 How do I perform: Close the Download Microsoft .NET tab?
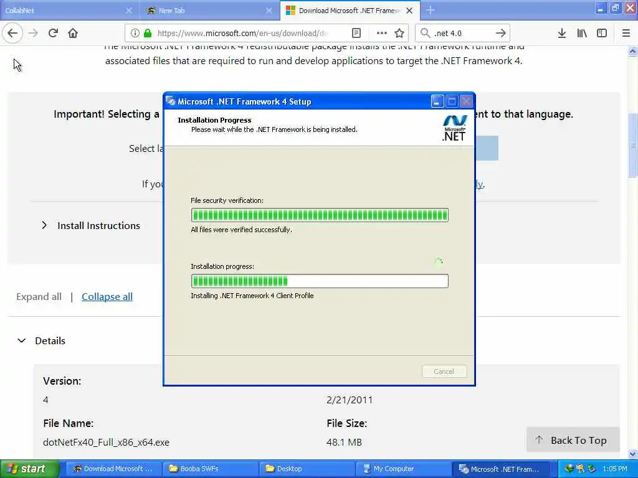click(x=409, y=11)
